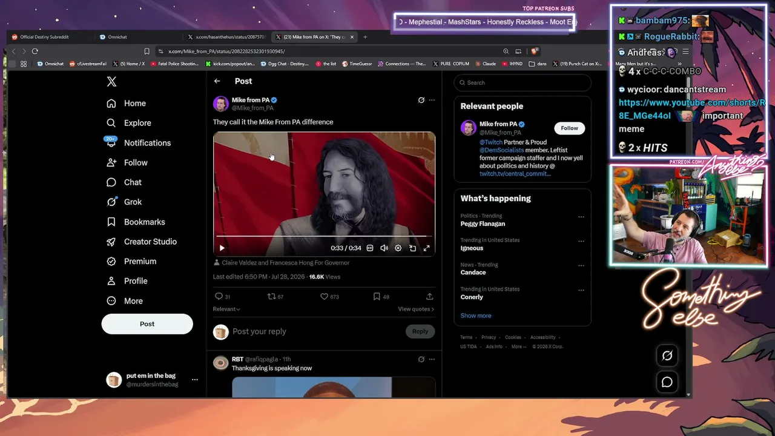Screen dimensions: 775x436
Task: Click Show more under What's happening
Action: [x=476, y=315]
